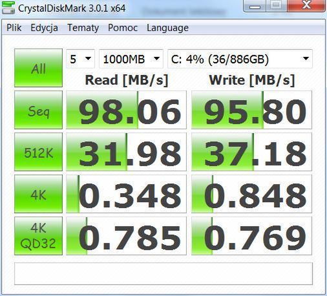Viewport: 327px width, 296px height.
Task: Run all benchmarks with All button
Action: click(38, 68)
